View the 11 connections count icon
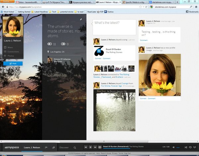The width and height of the screenshot is (199, 156). coord(50,44)
